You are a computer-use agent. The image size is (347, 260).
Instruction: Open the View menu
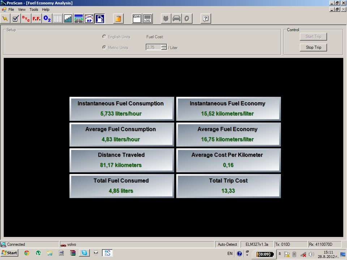click(x=22, y=9)
